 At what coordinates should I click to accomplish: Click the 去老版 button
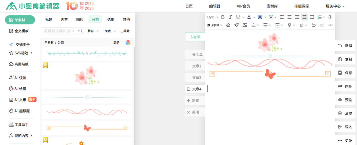[x=195, y=37]
